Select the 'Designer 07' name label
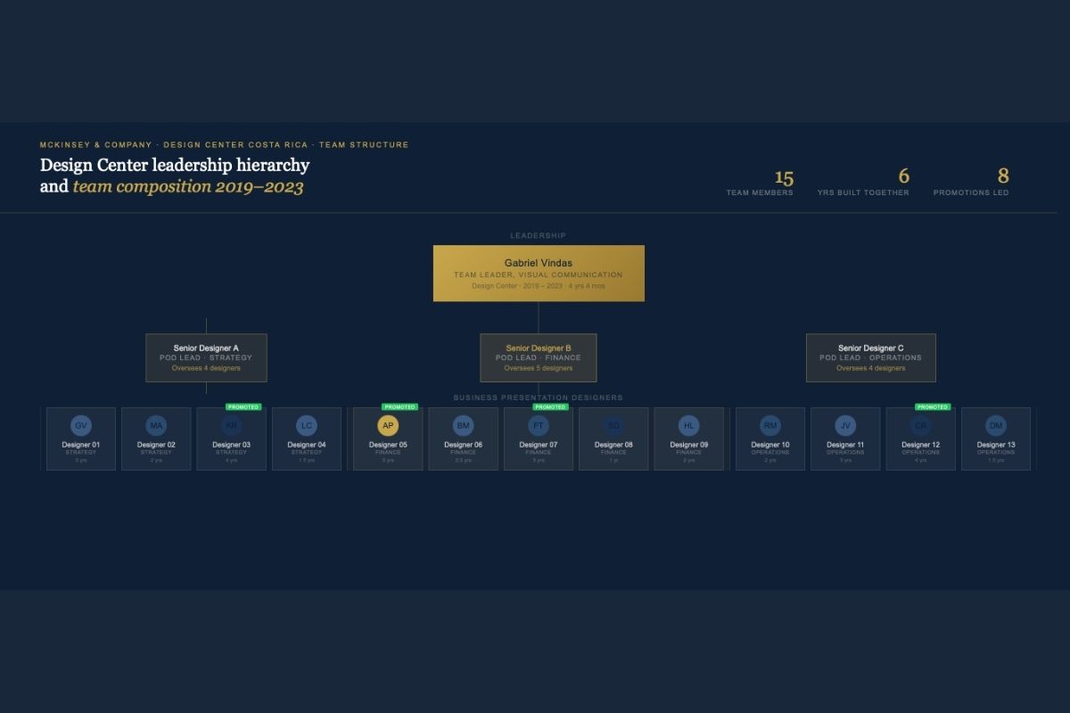The image size is (1070, 713). coord(539,445)
